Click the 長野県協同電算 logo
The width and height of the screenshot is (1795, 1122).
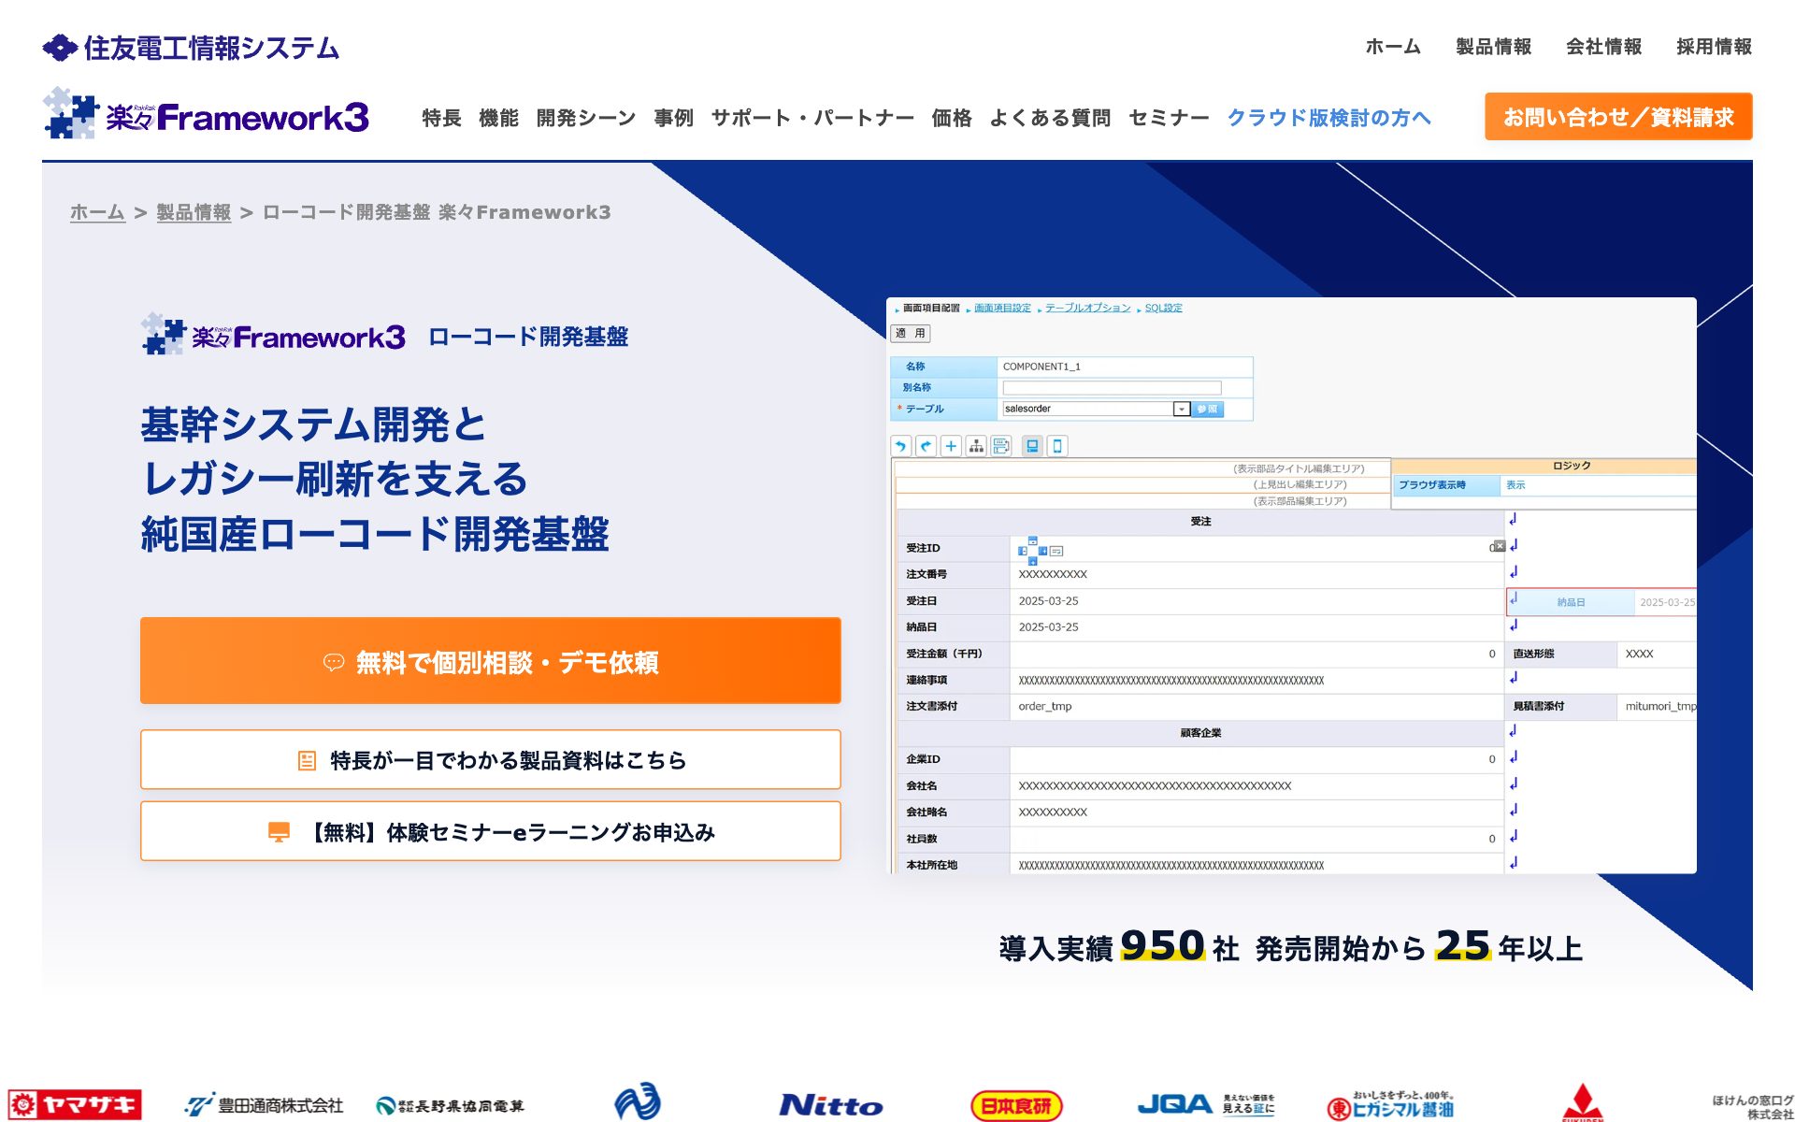pyautogui.click(x=451, y=1106)
